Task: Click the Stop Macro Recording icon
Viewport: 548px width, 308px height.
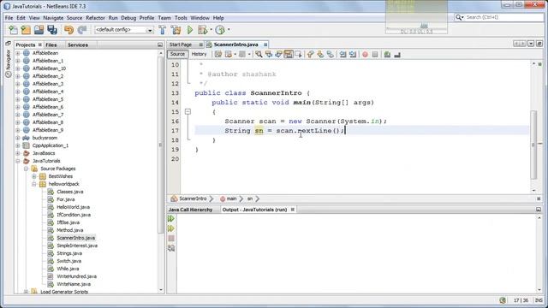Action: click(x=375, y=55)
